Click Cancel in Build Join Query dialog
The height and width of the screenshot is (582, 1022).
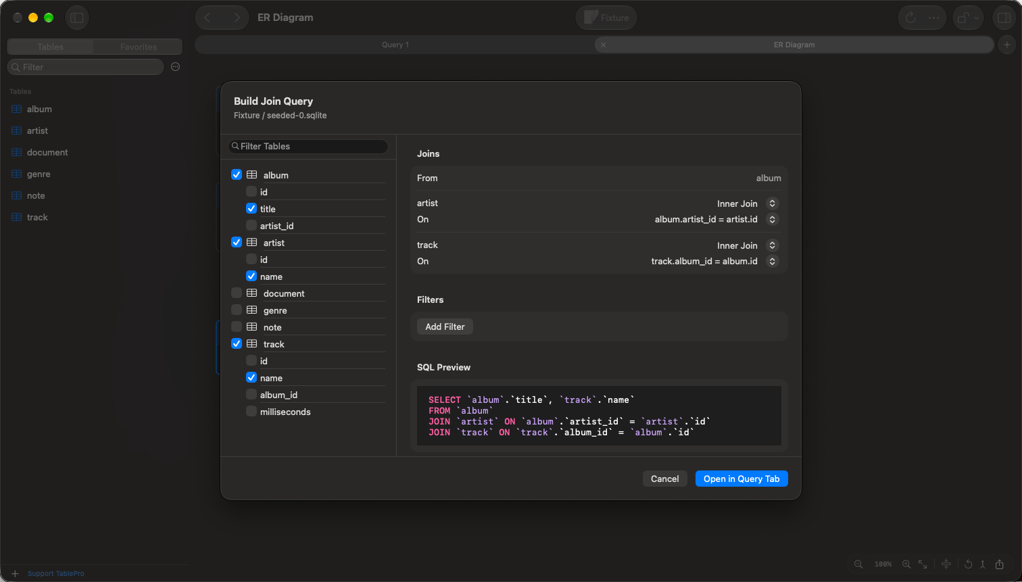664,479
